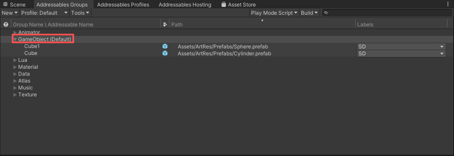Select the Texture group row

tap(227, 95)
